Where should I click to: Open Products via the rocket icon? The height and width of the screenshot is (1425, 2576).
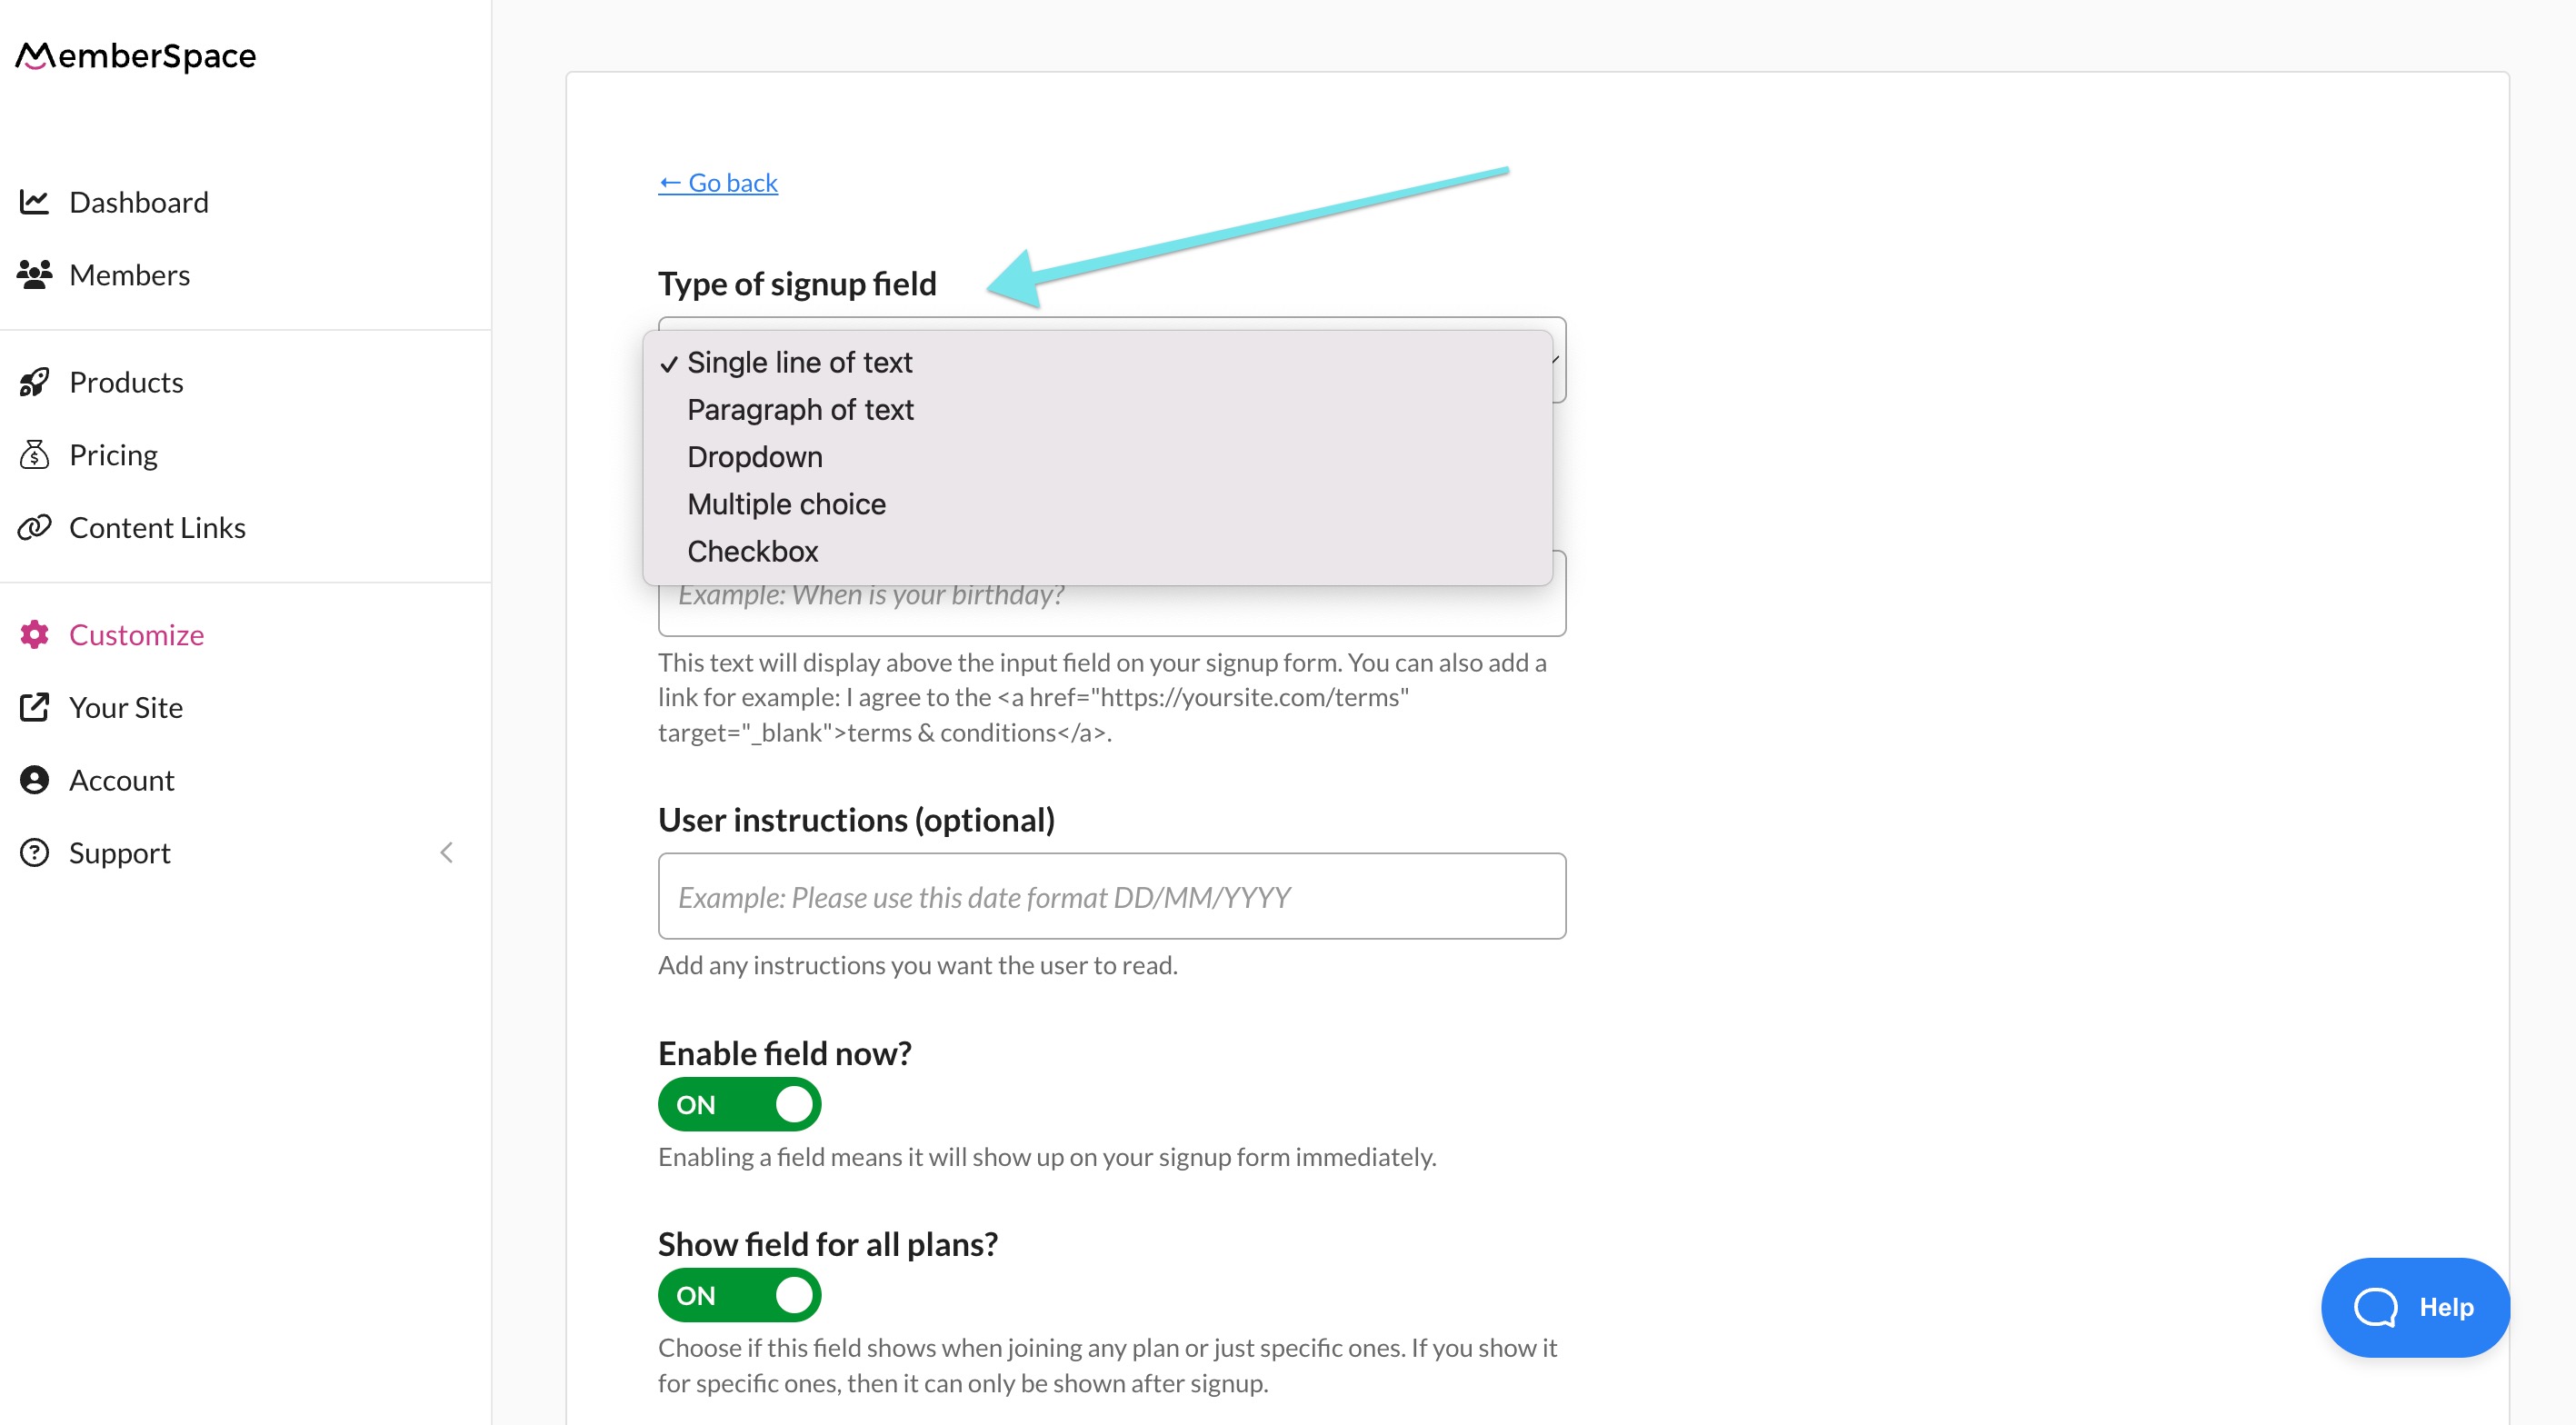34,381
